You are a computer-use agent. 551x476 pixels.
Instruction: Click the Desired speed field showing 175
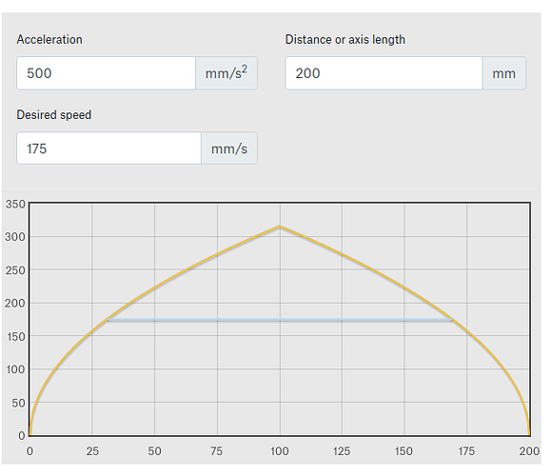click(108, 148)
